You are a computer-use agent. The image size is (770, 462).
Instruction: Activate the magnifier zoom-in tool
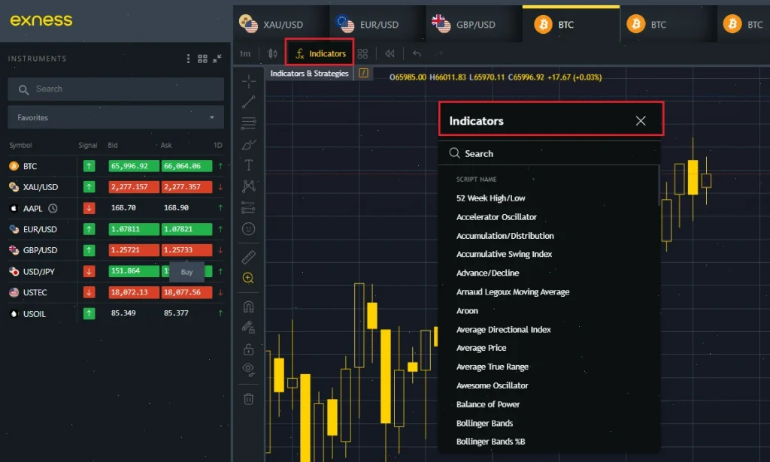pyautogui.click(x=249, y=277)
